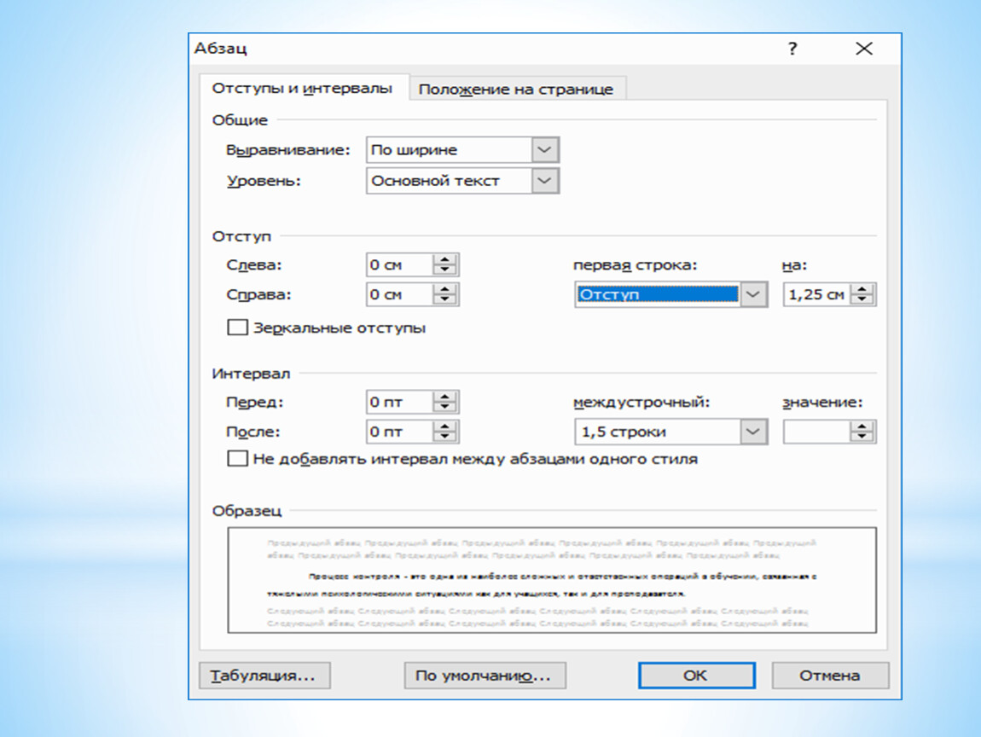Expand the Уровень dropdown list
The width and height of the screenshot is (981, 737).
(545, 181)
